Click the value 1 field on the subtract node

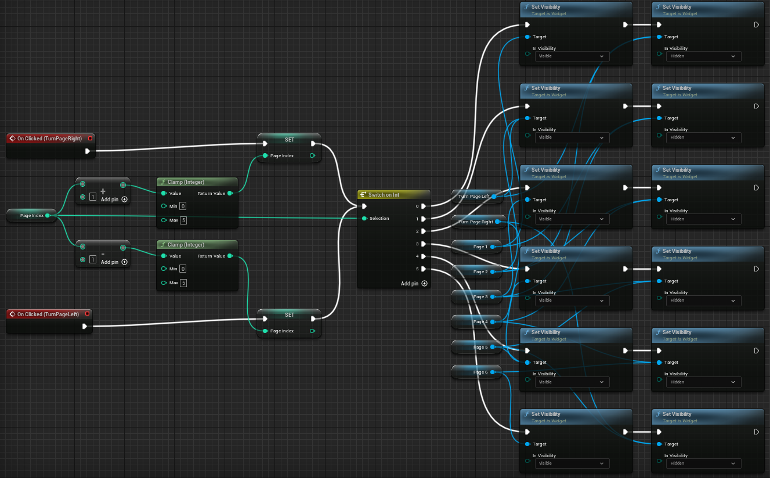coord(93,259)
